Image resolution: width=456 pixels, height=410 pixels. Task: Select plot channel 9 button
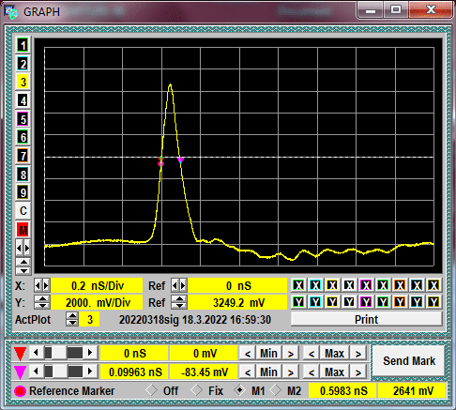coord(23,192)
